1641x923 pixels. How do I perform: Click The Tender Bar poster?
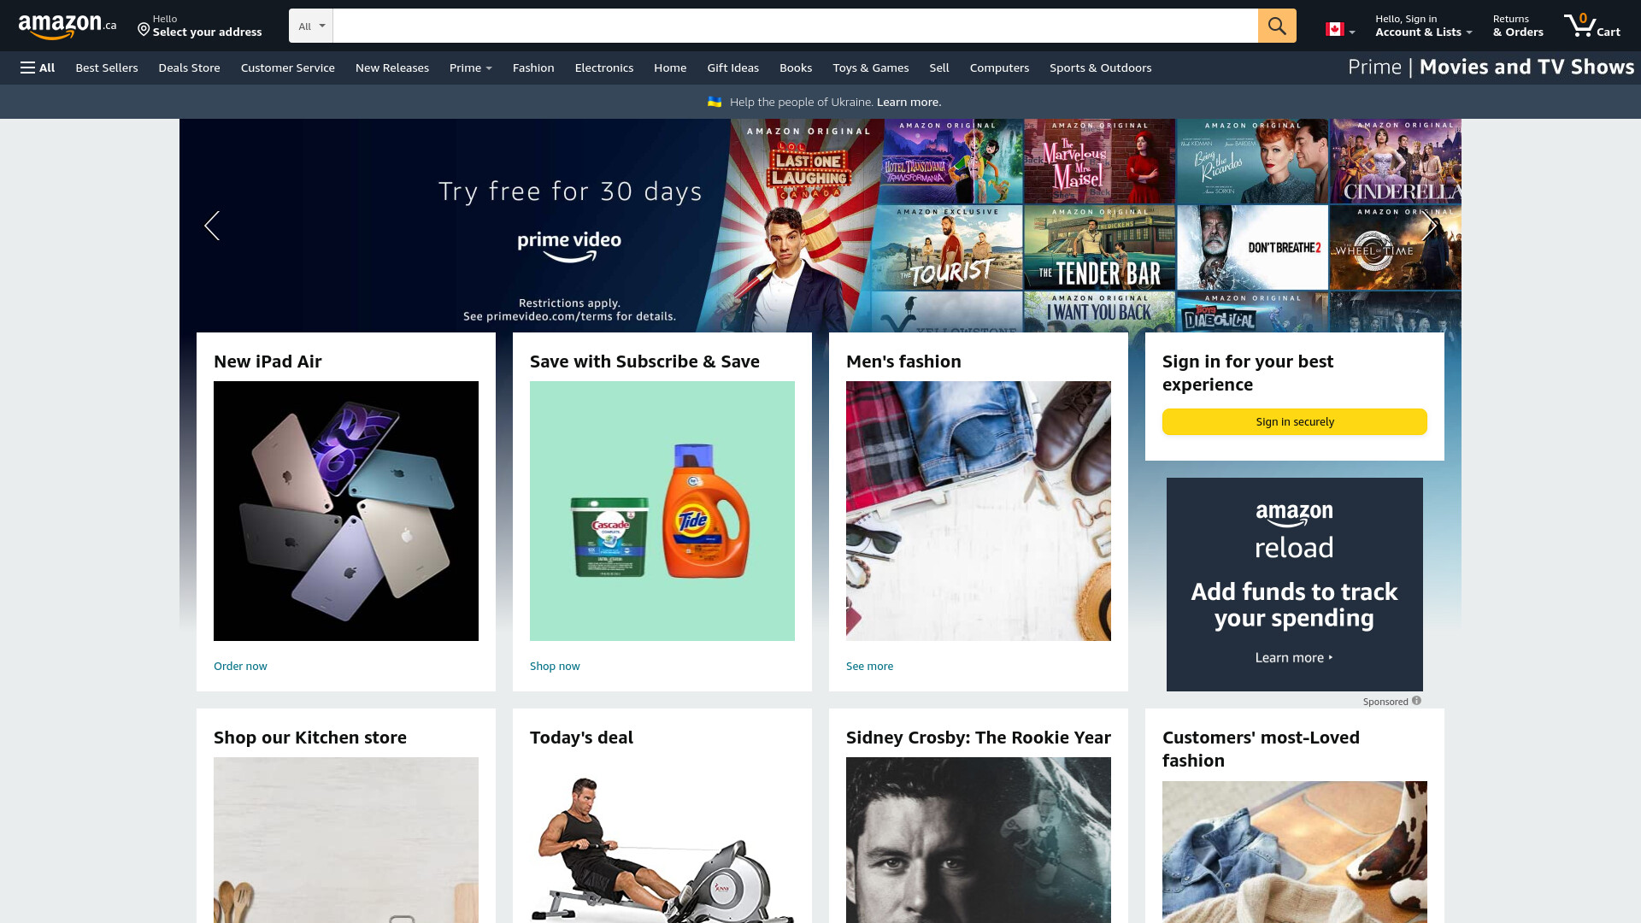[x=1100, y=247]
